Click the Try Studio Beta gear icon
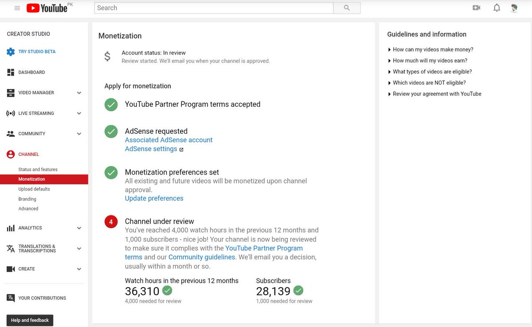Viewport: 532px width, 327px height. (11, 52)
